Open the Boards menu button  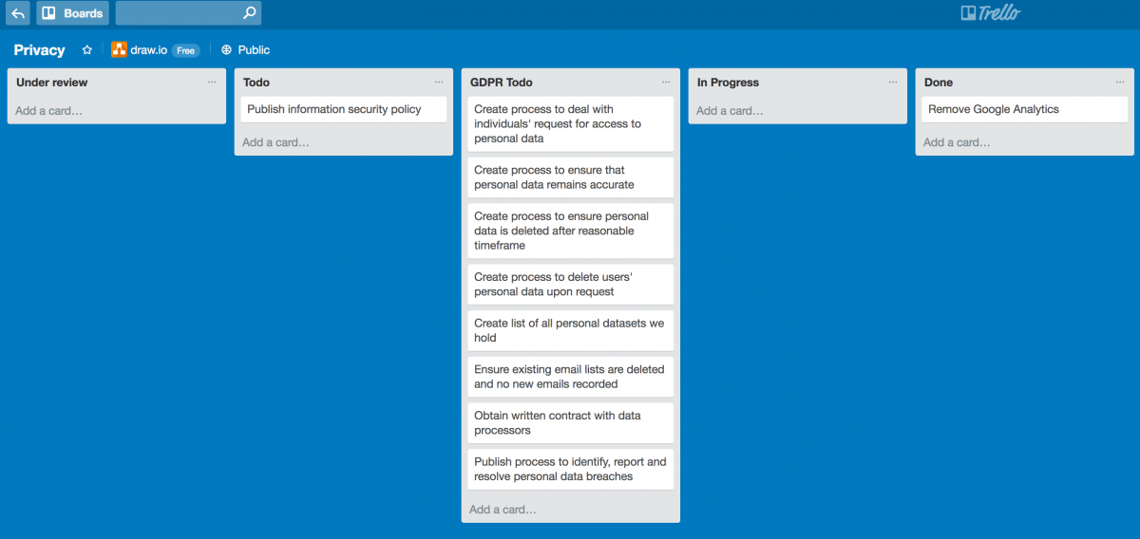click(73, 13)
